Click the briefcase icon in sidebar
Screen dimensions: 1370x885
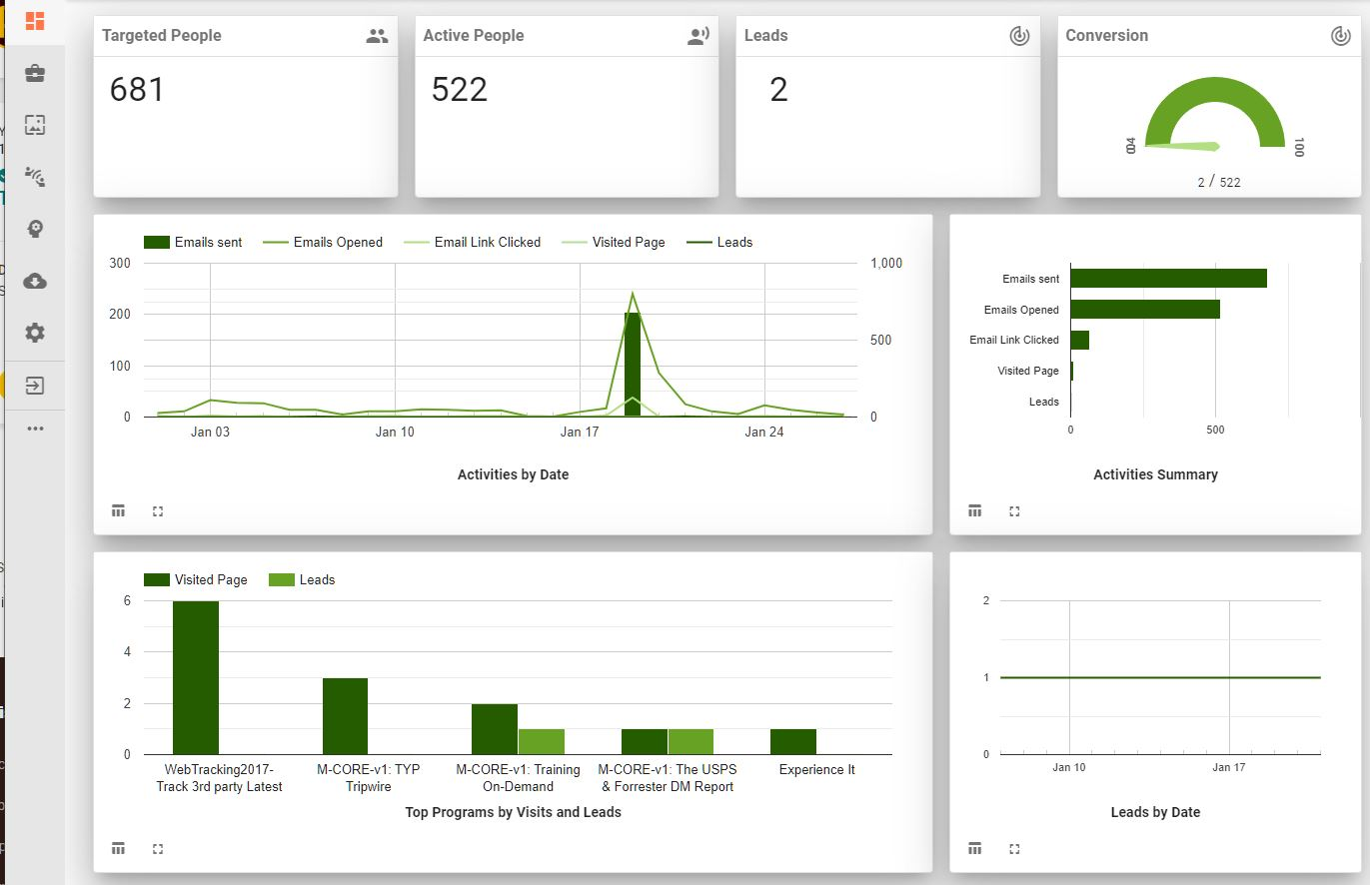(x=35, y=73)
